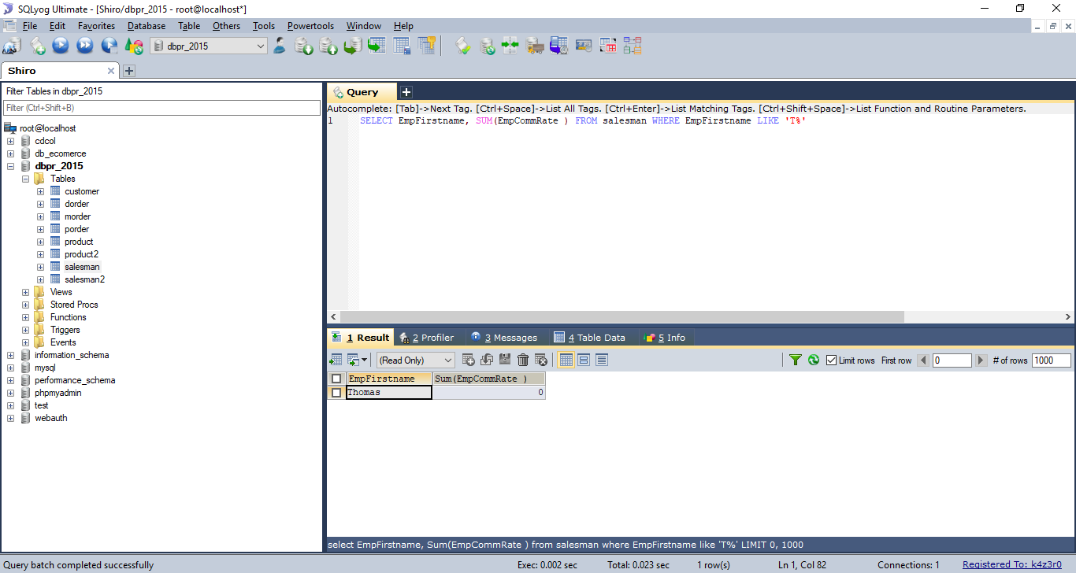
Task: Click the manage indexes key icon
Action: coord(426,46)
